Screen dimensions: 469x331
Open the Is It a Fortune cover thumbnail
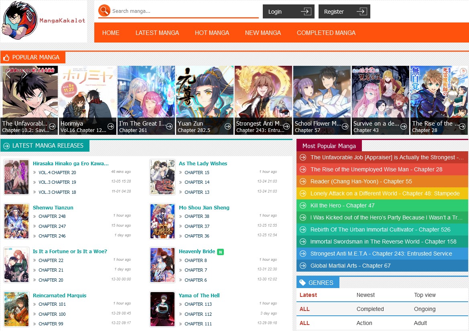(16, 265)
